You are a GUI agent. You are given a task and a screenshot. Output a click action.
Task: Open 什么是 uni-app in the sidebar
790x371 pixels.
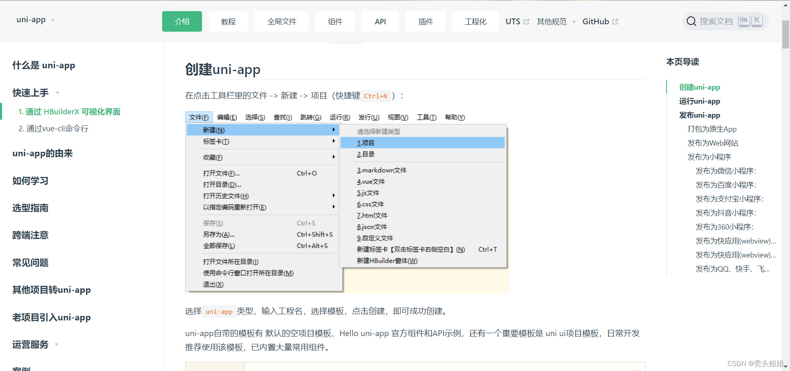pyautogui.click(x=44, y=65)
